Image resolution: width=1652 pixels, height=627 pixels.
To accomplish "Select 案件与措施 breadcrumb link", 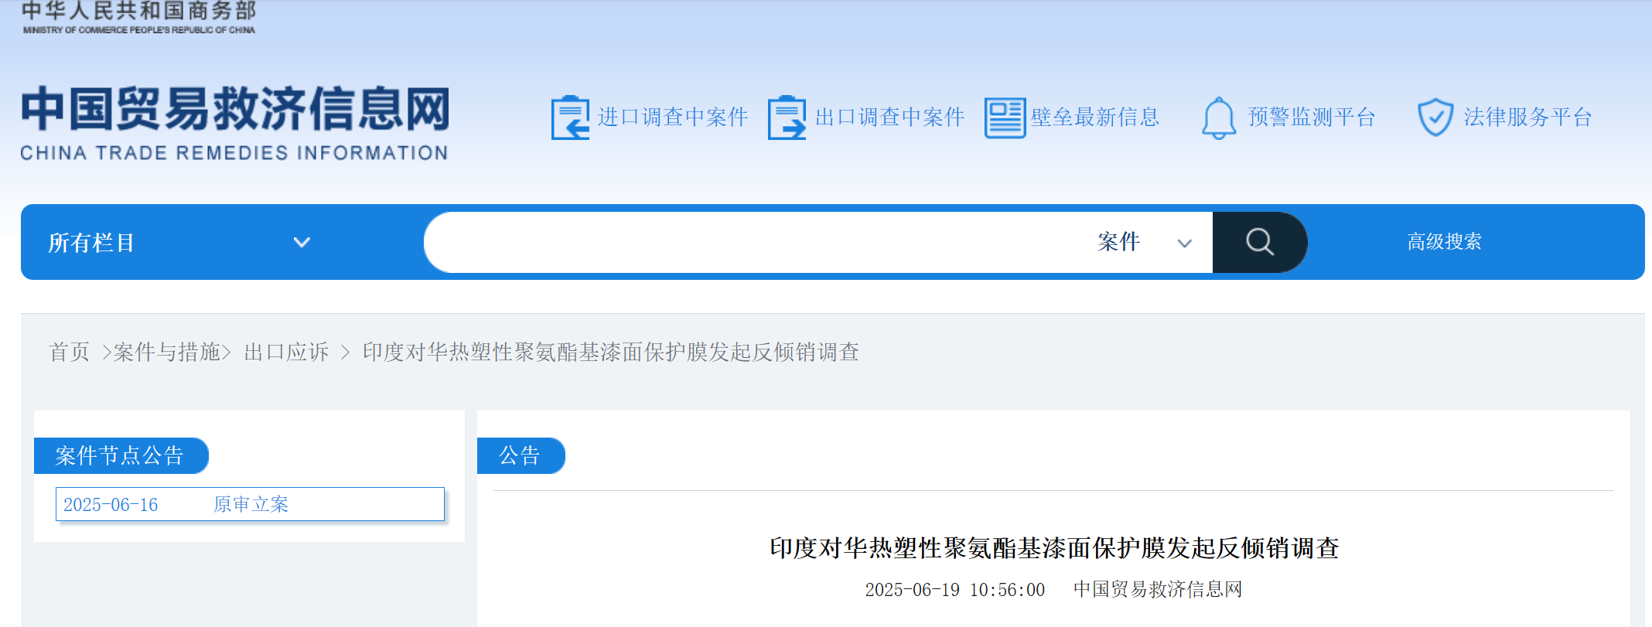I will point(166,353).
